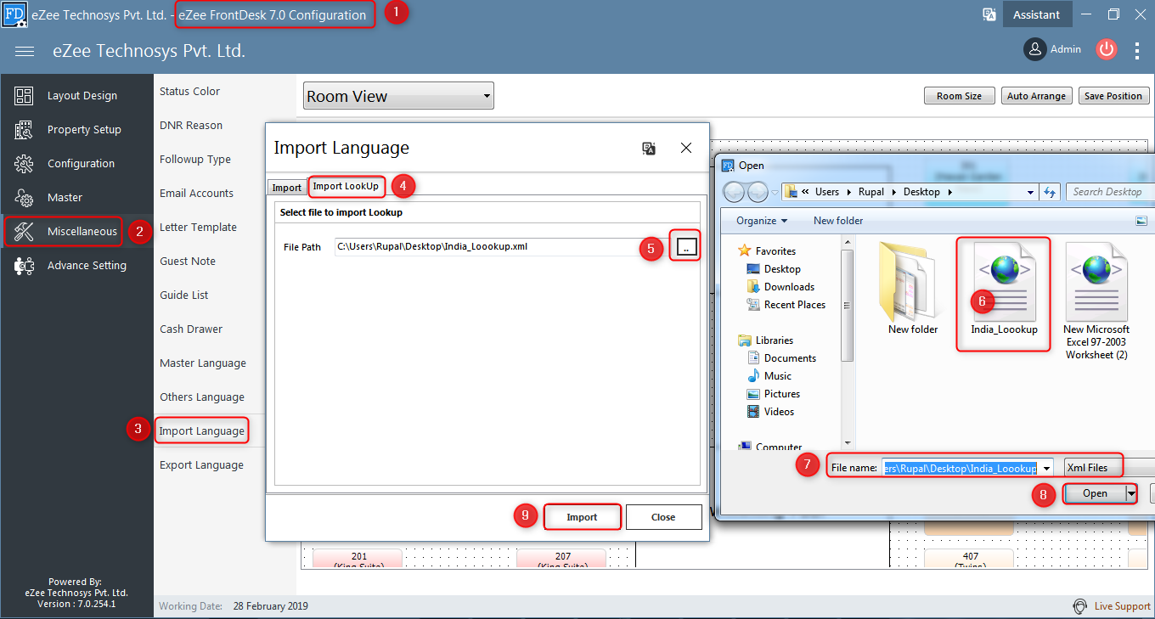Select New Microsoft Excel 97-2003 Worksheet (2) file

pyautogui.click(x=1096, y=301)
